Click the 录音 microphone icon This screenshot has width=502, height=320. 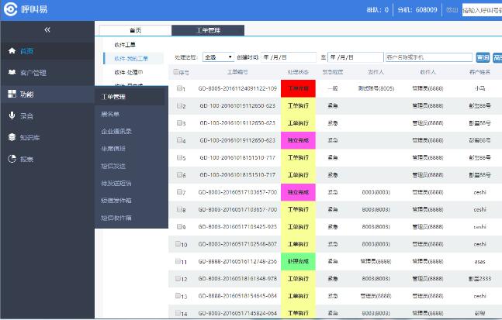tap(12, 115)
